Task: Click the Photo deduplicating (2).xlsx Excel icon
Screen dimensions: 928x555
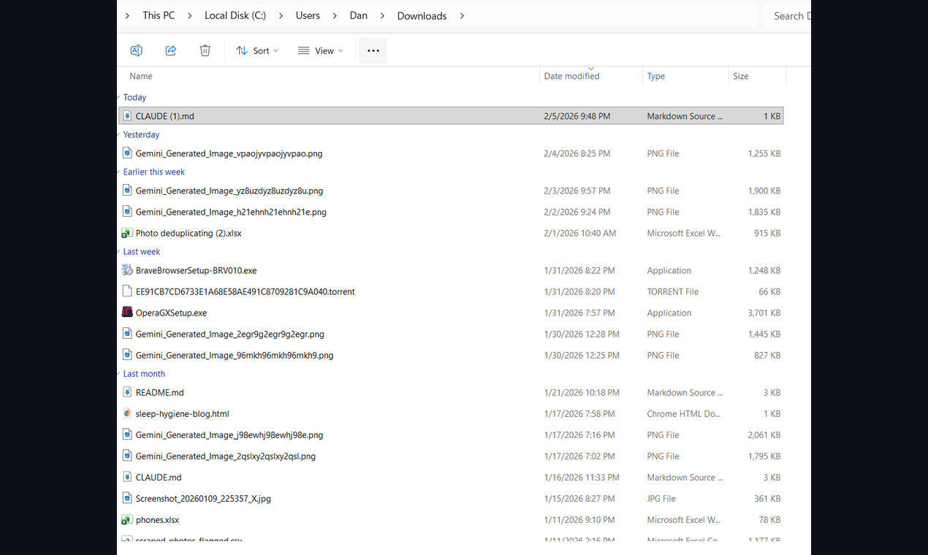Action: tap(127, 233)
